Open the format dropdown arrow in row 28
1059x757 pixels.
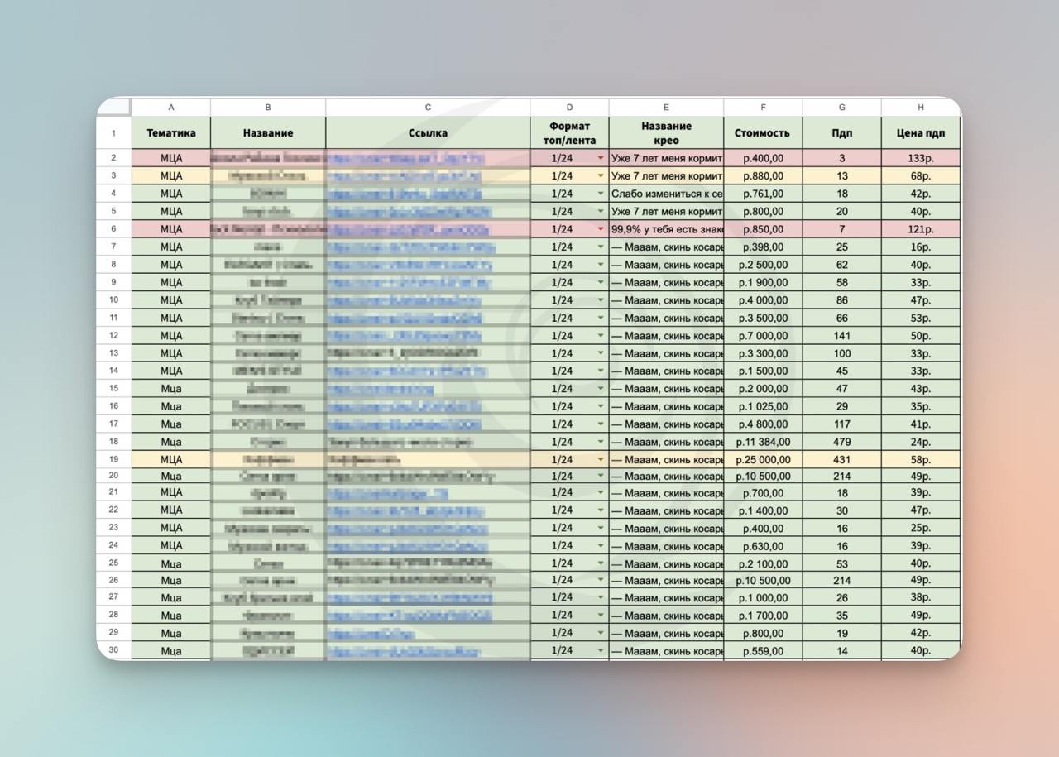(601, 616)
